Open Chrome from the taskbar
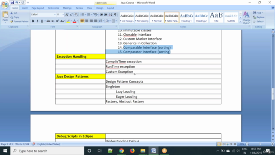The width and height of the screenshot is (275, 155). pyautogui.click(x=121, y=151)
